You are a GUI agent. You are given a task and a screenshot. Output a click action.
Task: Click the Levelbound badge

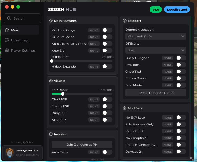tap(177, 9)
